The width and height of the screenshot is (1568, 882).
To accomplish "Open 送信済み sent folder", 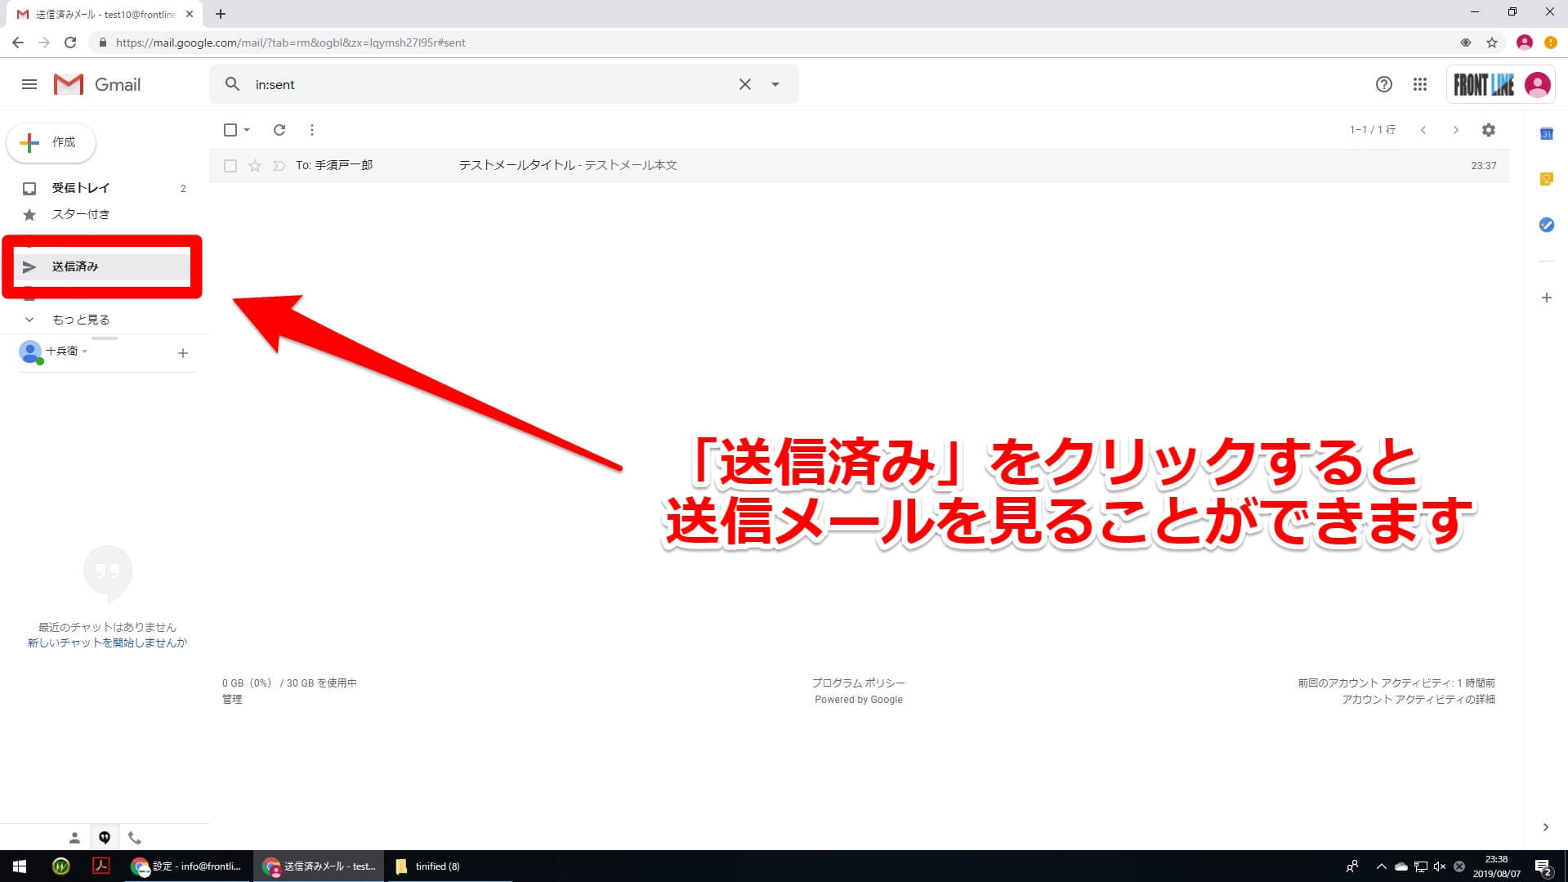I will [103, 266].
